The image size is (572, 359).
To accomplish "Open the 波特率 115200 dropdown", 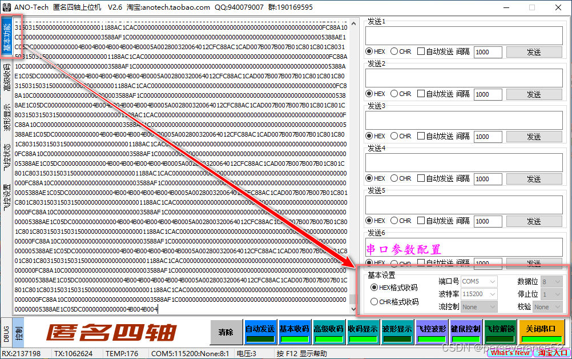I will click(x=478, y=294).
